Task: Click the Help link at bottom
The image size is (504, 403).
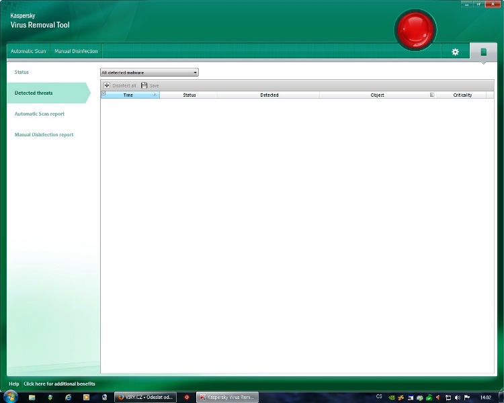Action: coord(13,384)
